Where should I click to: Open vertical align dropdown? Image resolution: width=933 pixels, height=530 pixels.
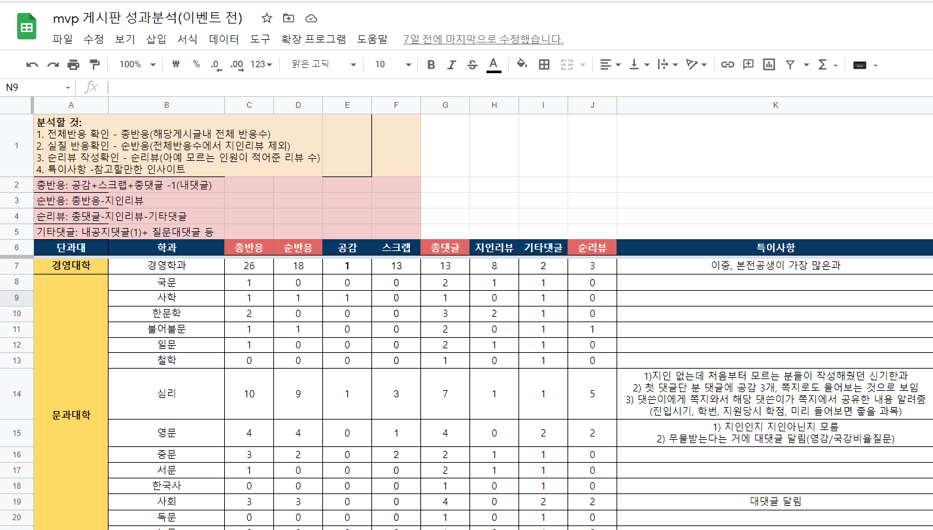pos(639,65)
